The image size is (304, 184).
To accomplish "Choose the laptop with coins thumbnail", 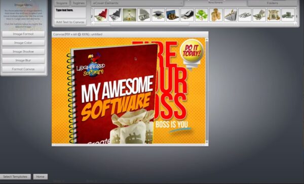I will pyautogui.click(x=173, y=15).
